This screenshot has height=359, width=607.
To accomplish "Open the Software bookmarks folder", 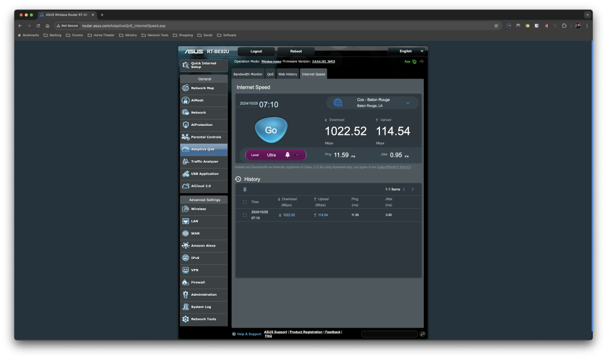I will coord(226,35).
